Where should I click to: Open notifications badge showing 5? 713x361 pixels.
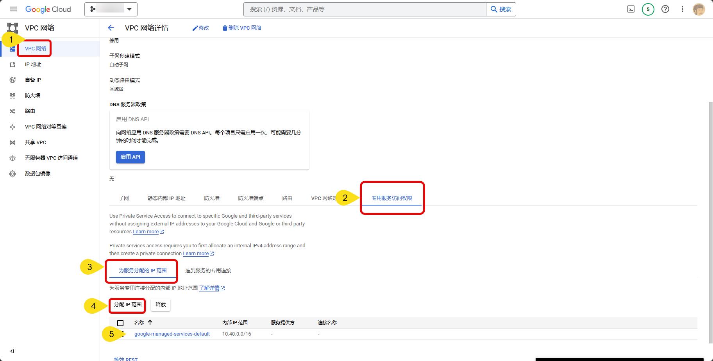coord(648,9)
